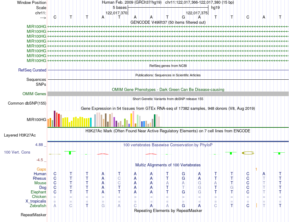Click the Rhesus alignment row label

click(40, 178)
